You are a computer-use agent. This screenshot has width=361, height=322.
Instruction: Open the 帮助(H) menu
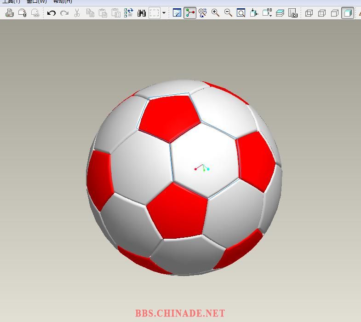63,2
